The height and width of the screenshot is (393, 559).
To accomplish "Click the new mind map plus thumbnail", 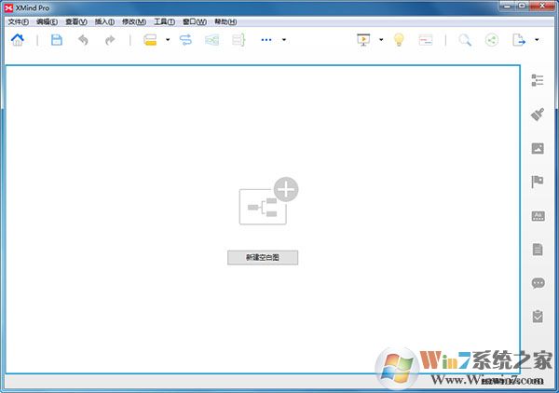I will click(268, 201).
